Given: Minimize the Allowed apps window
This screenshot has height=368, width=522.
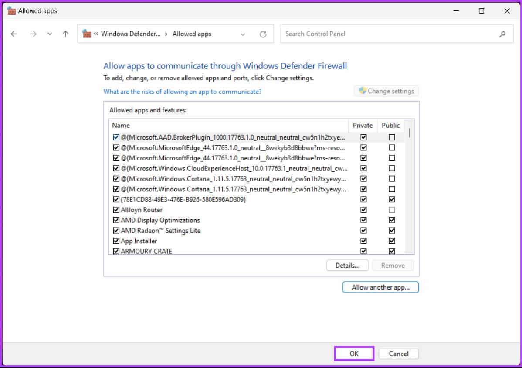Looking at the screenshot, I should click(x=456, y=11).
